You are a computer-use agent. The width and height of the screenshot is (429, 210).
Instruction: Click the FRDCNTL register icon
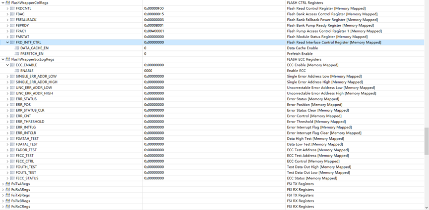(x=12, y=8)
